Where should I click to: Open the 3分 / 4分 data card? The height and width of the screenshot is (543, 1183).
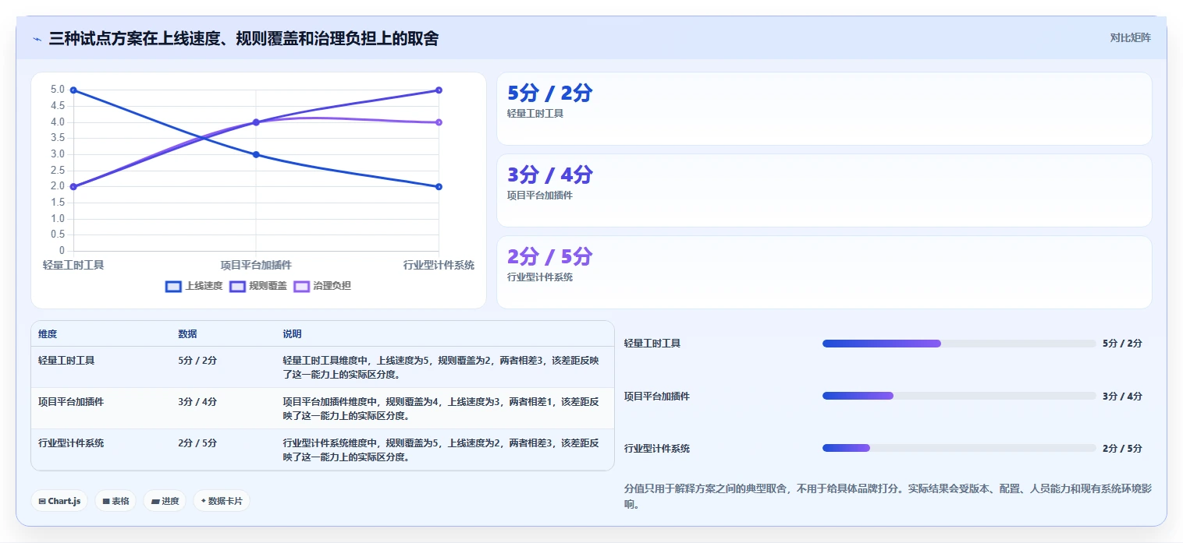point(824,191)
